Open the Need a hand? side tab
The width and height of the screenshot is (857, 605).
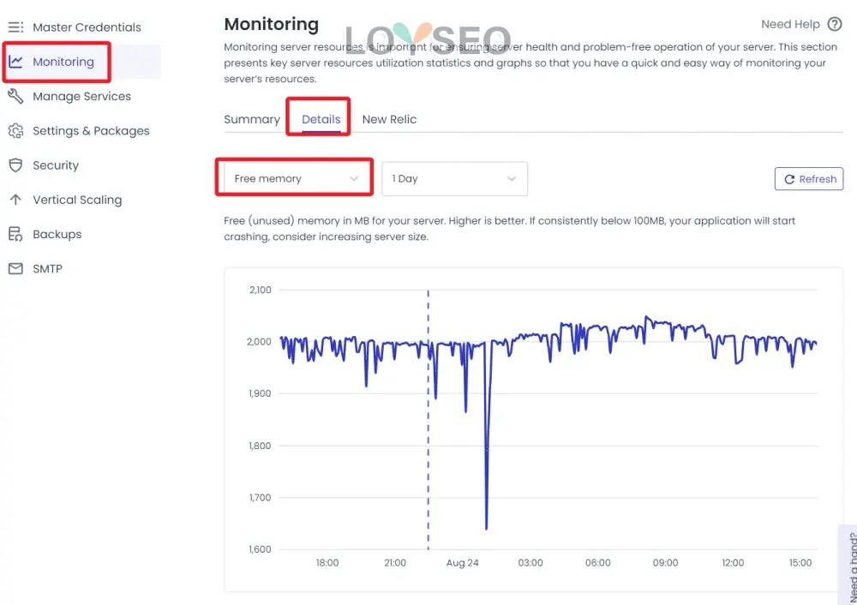[848, 566]
